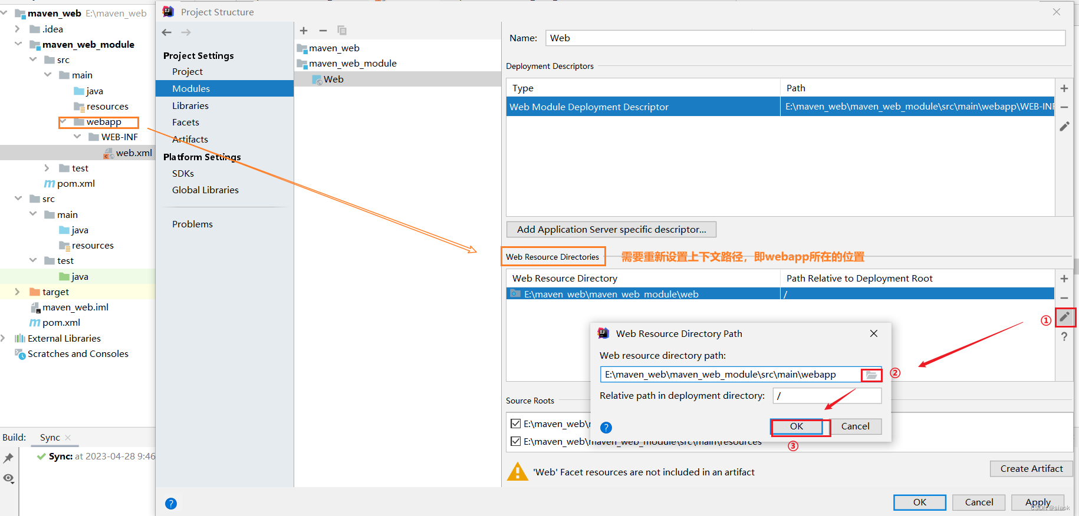Click the pin icon in the Build panel
This screenshot has width=1079, height=516.
point(8,458)
